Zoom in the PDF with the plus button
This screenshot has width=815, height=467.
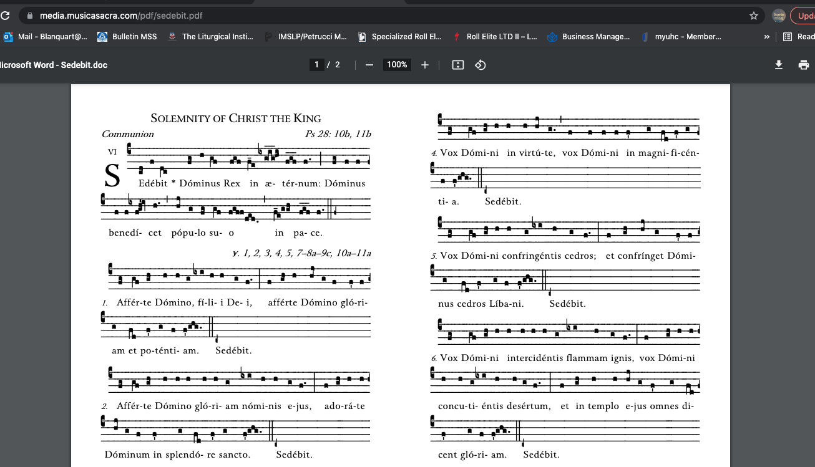coord(425,65)
